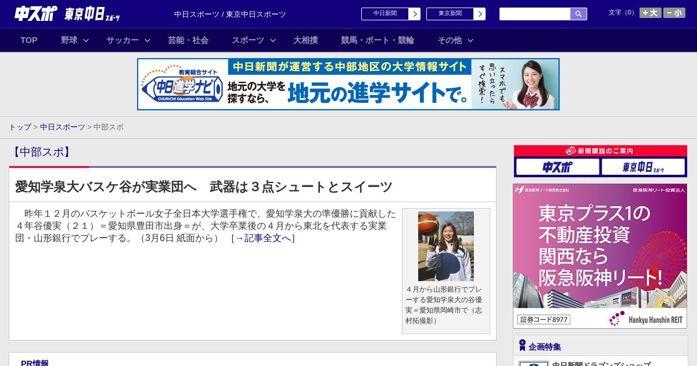Screen dimensions: 697x366
Task: Click the 中日進学ナビ banner advertisement
Action: coord(348,84)
